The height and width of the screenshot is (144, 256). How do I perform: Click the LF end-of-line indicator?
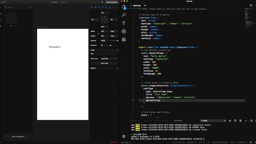pyautogui.click(x=208, y=142)
